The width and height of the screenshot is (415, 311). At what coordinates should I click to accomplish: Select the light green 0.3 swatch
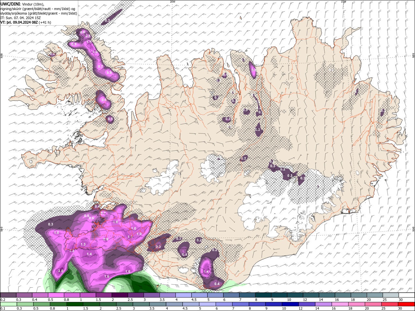tap(25, 304)
